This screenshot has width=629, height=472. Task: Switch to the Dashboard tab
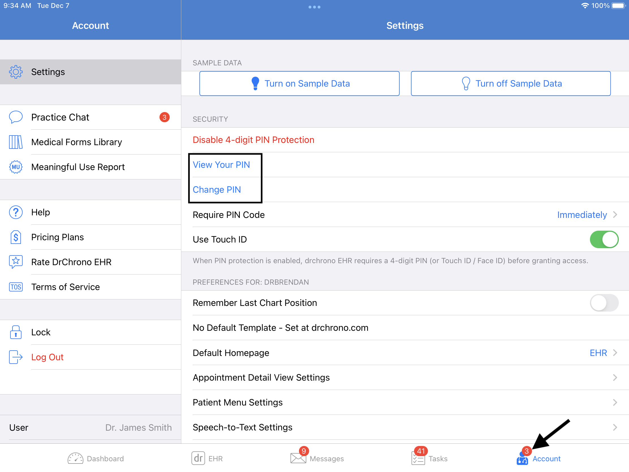[x=96, y=458]
